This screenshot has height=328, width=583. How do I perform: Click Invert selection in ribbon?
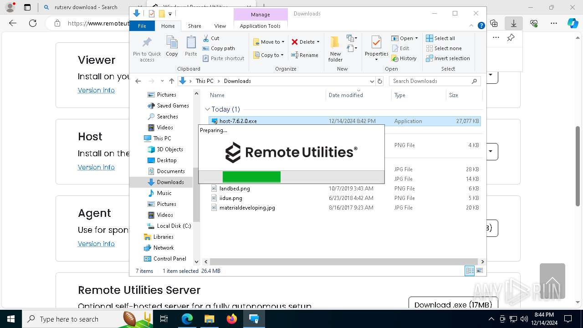point(448,58)
